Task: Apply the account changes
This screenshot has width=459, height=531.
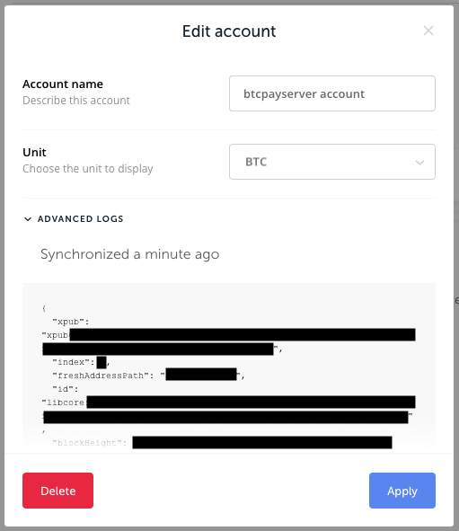Action: [x=402, y=491]
